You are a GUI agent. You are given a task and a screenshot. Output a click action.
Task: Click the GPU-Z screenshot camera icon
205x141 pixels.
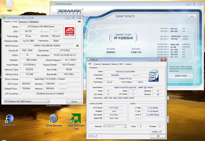point(79,21)
